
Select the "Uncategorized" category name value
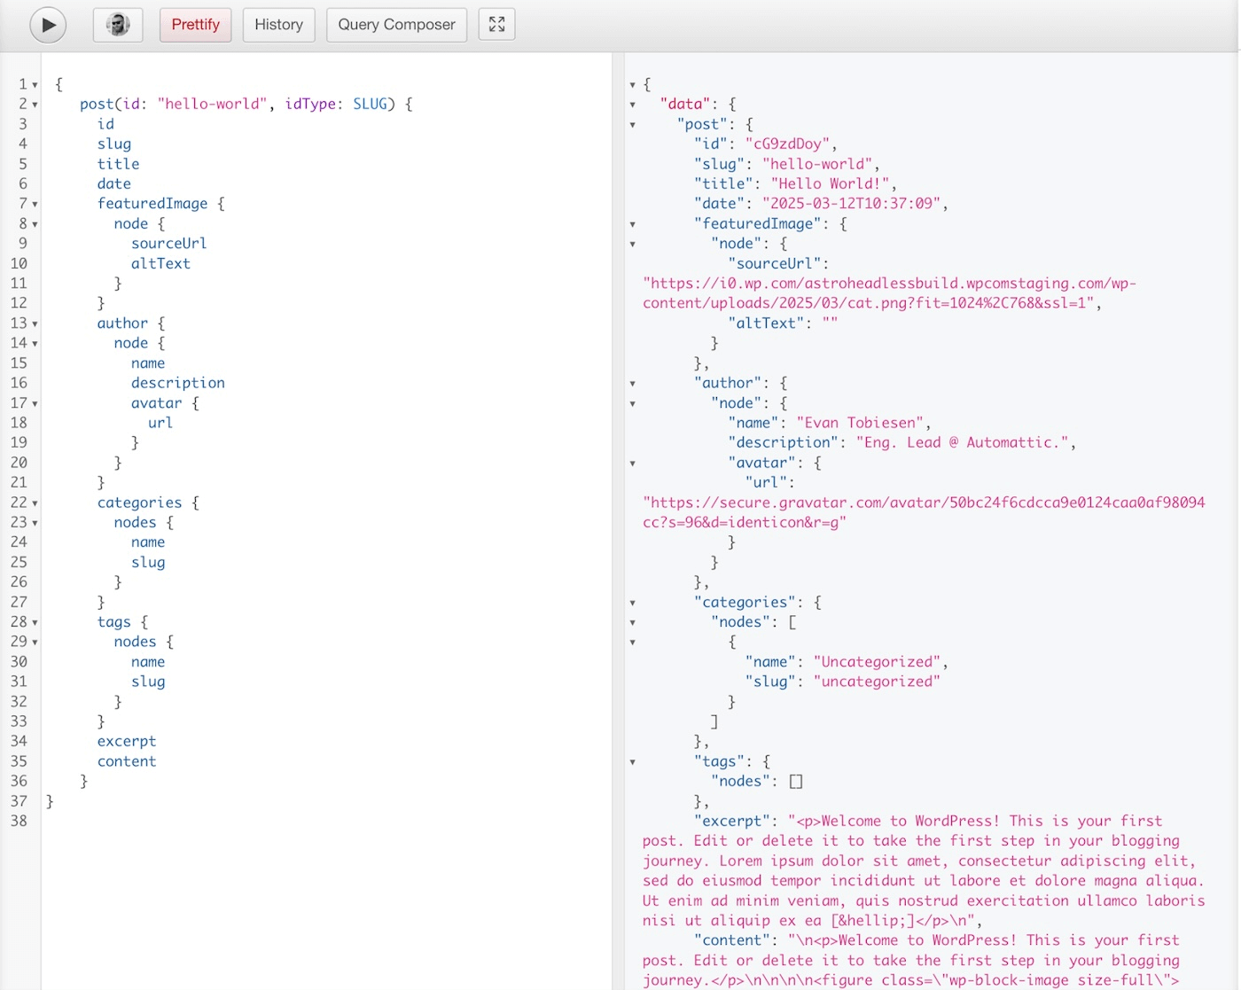878,662
